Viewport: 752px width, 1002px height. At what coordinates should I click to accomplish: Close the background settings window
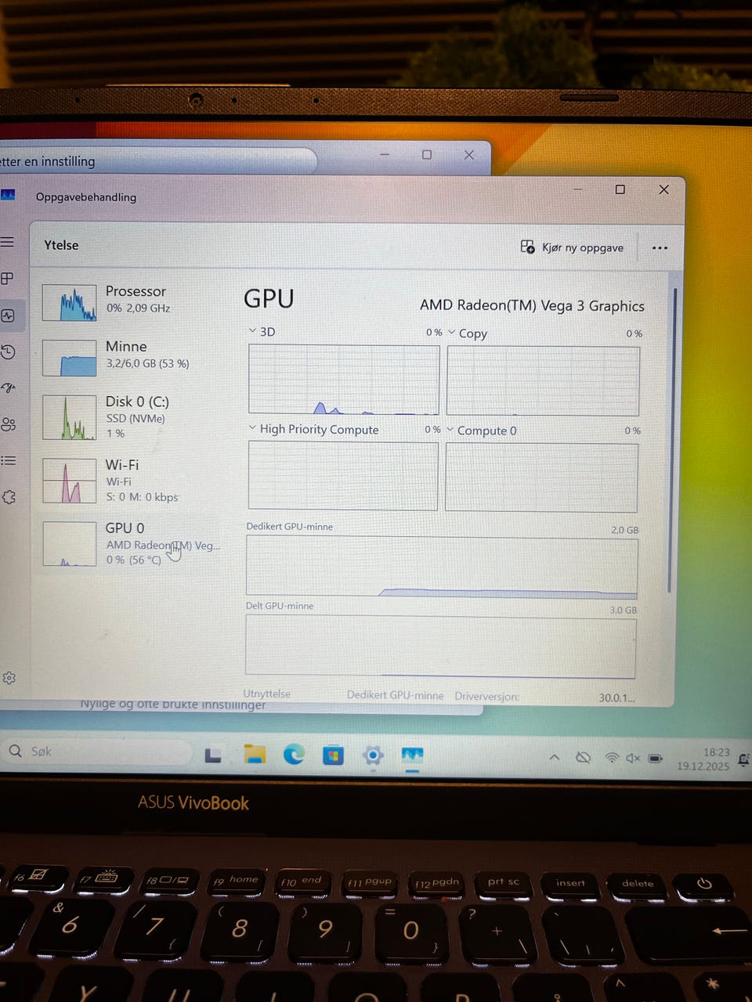tap(468, 155)
